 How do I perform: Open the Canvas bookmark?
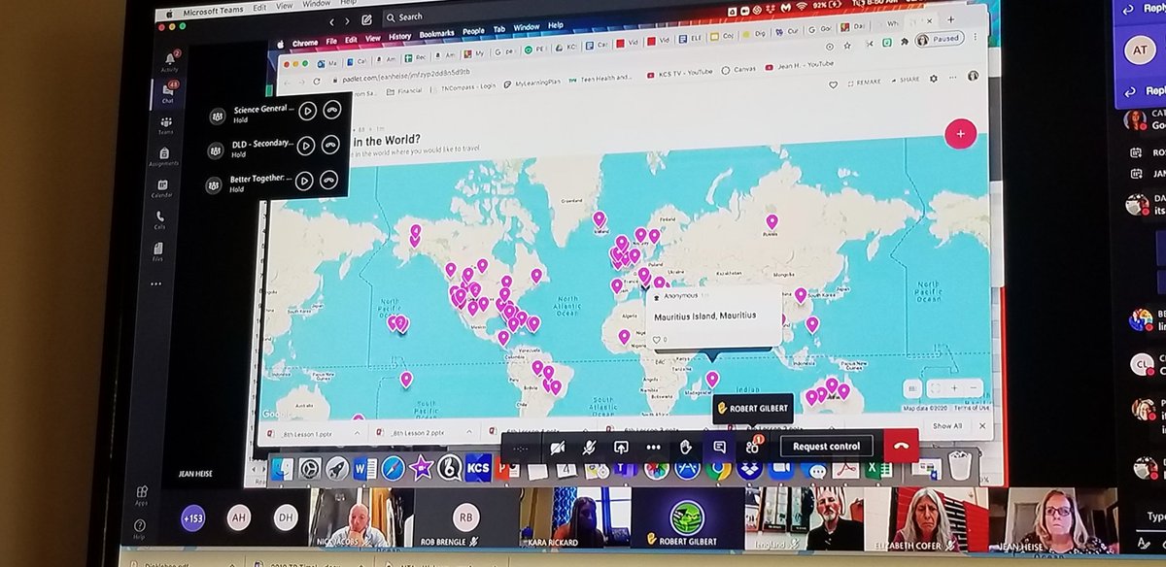pyautogui.click(x=740, y=69)
